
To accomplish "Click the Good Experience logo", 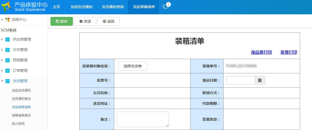I will pyautogui.click(x=24, y=6).
